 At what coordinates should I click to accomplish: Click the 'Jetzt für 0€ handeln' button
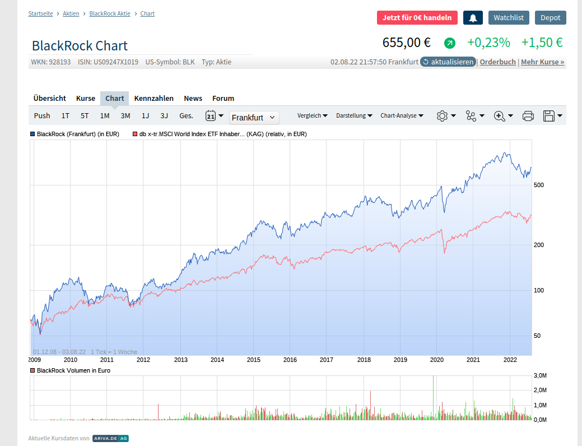click(417, 17)
